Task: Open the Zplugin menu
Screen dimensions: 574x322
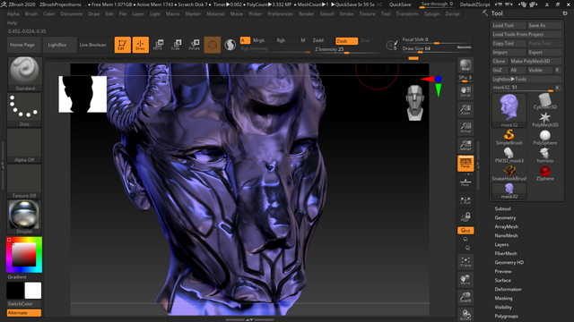Action: click(431, 14)
